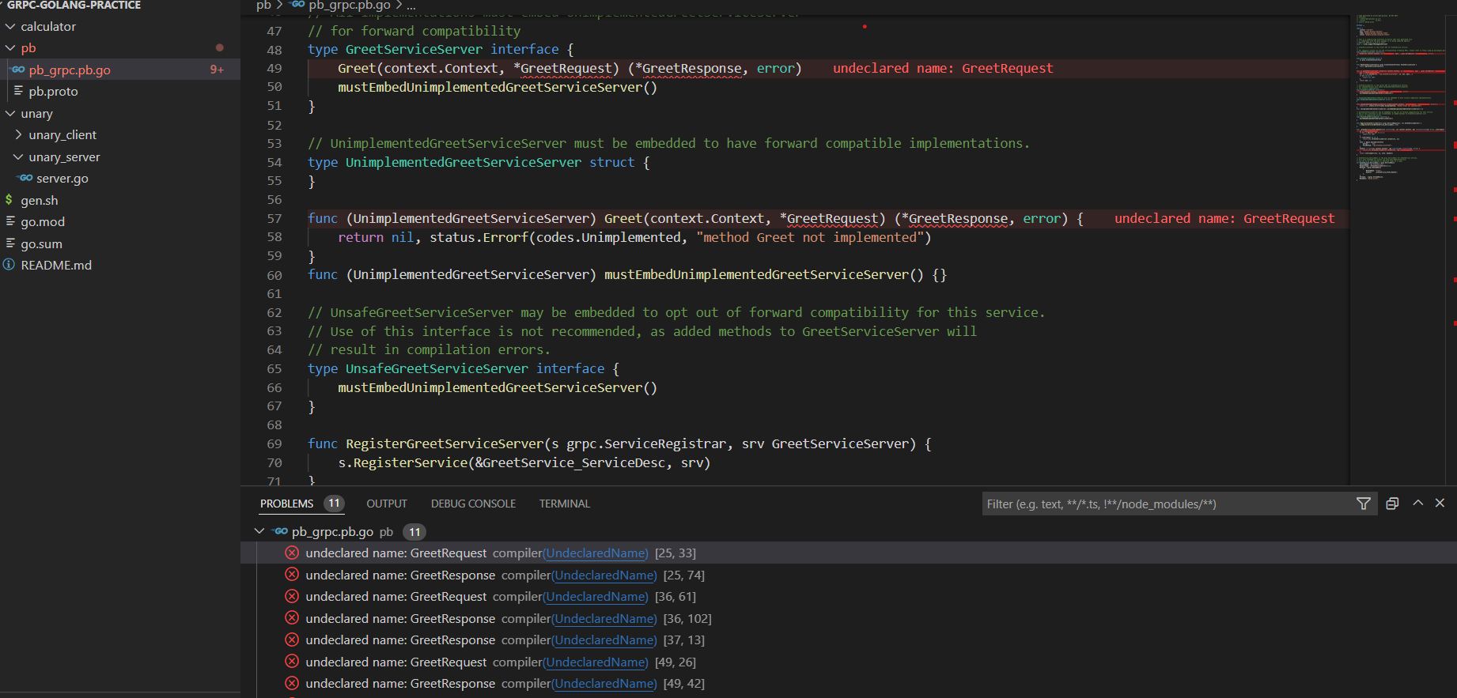Click the problems count badge 11 on PROBLEMS tab
This screenshot has height=698, width=1457.
tap(335, 503)
